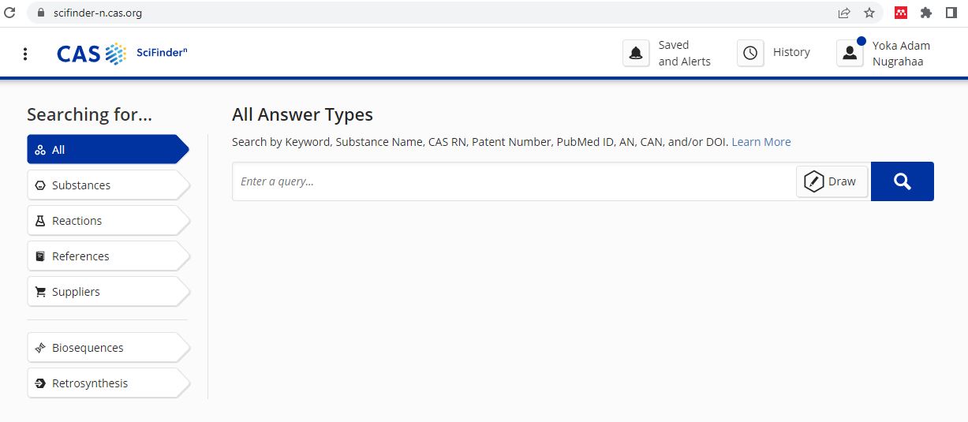Viewport: 968px width, 422px height.
Task: Bookmark this page with the star icon
Action: (869, 13)
